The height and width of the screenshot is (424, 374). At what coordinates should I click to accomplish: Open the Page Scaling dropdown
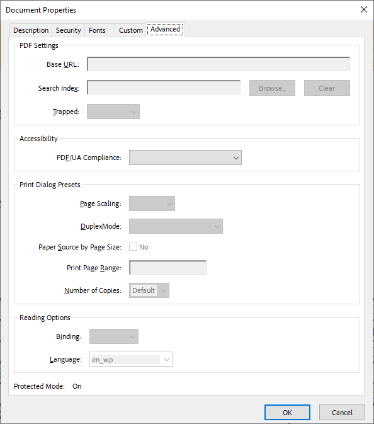pyautogui.click(x=152, y=203)
